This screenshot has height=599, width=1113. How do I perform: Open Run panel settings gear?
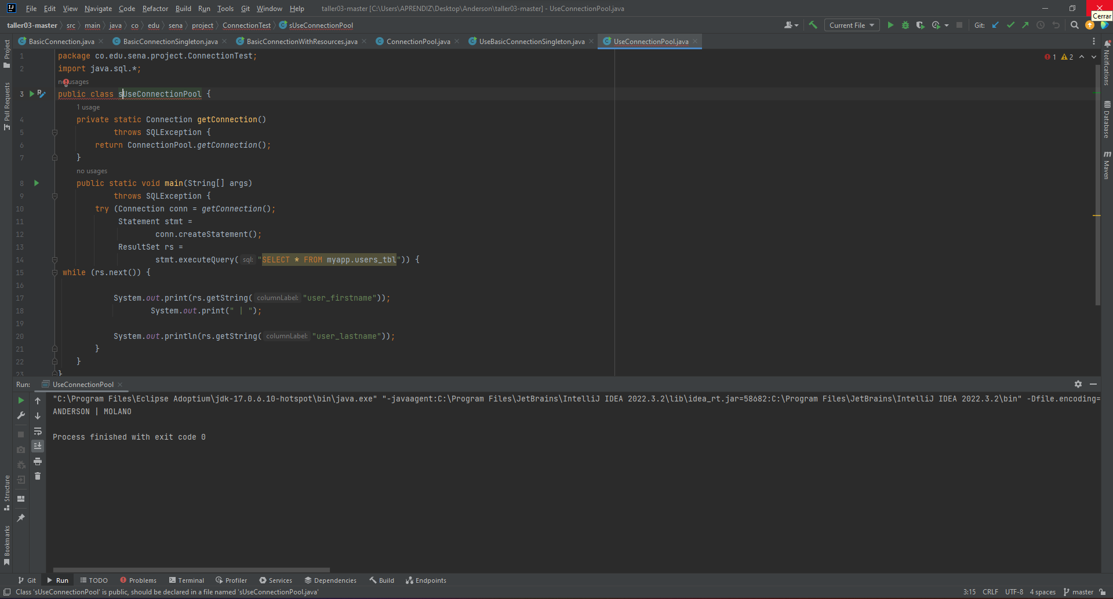point(1078,384)
